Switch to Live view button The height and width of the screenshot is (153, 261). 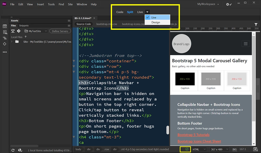pos(140,12)
